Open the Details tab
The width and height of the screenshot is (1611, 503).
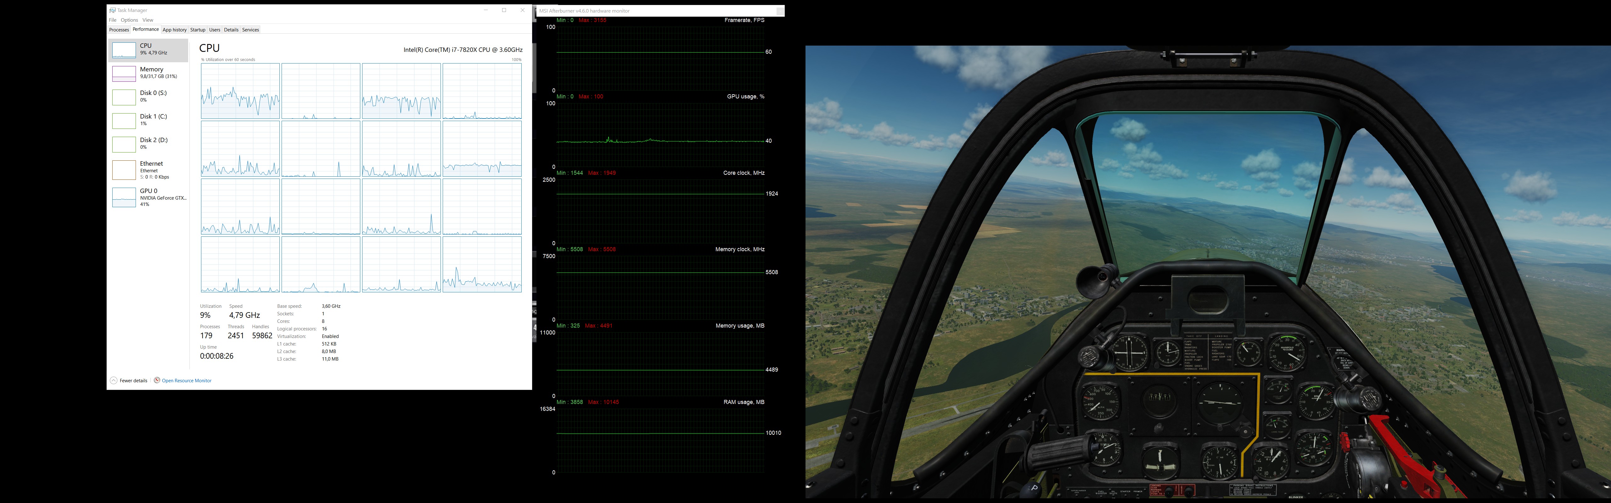pos(231,29)
